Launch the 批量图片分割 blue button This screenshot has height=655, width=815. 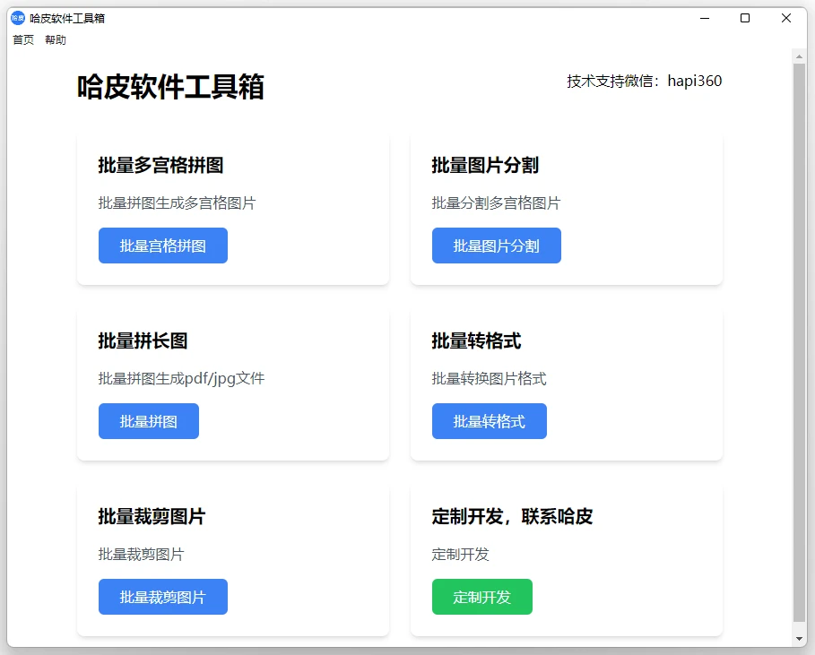pos(496,246)
